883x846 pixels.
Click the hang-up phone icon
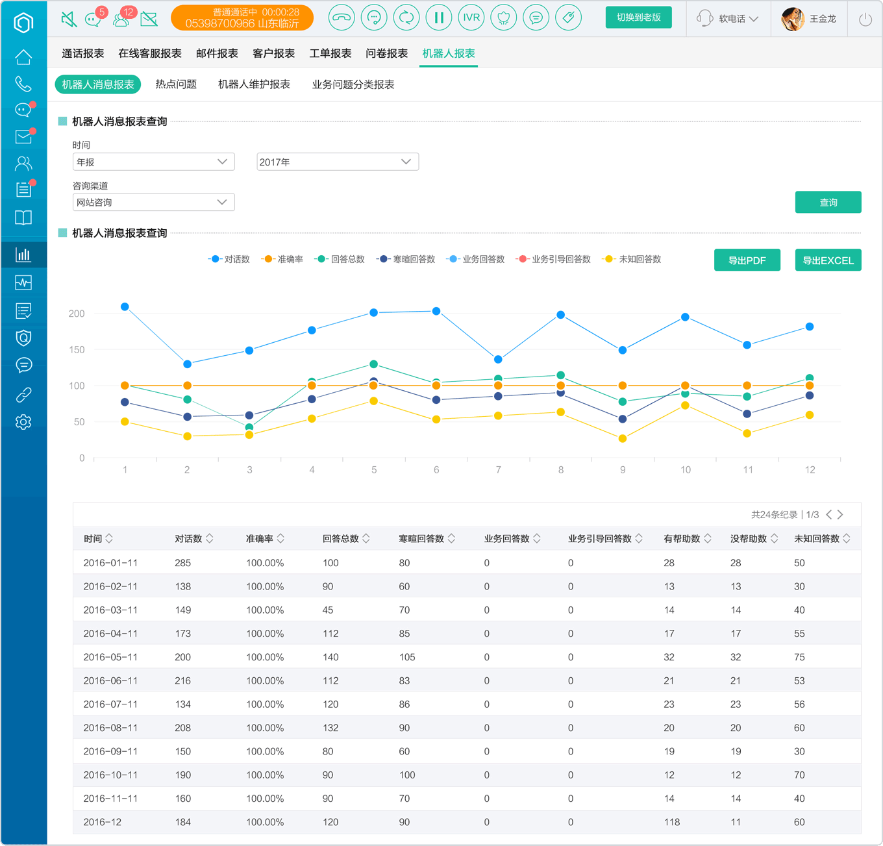point(342,18)
